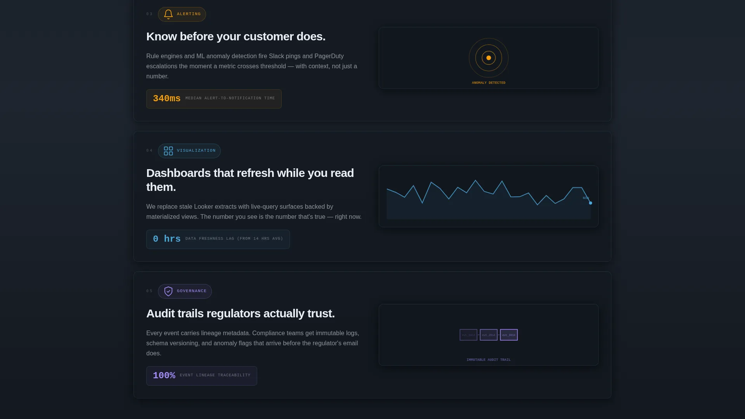Select the GOVERNANCE badge label text
Viewport: 745px width, 419px height.
(x=192, y=291)
